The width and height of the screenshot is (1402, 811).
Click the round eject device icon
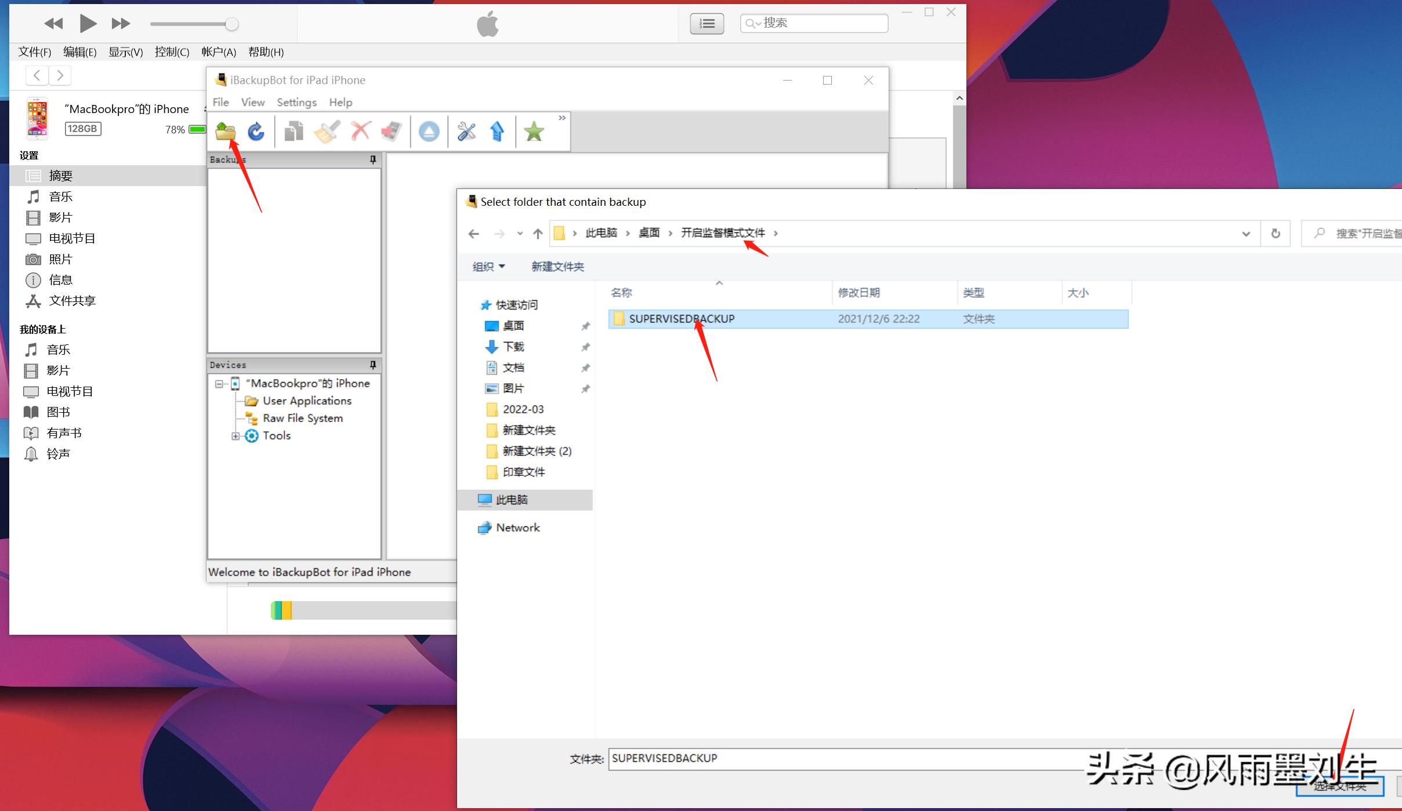pos(429,132)
